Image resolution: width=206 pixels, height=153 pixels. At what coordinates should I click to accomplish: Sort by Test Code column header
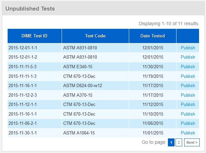(95, 36)
